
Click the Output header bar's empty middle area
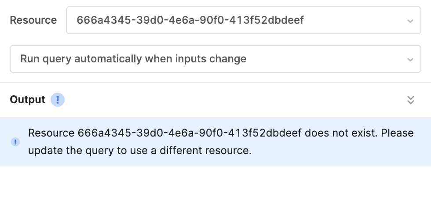coord(234,100)
